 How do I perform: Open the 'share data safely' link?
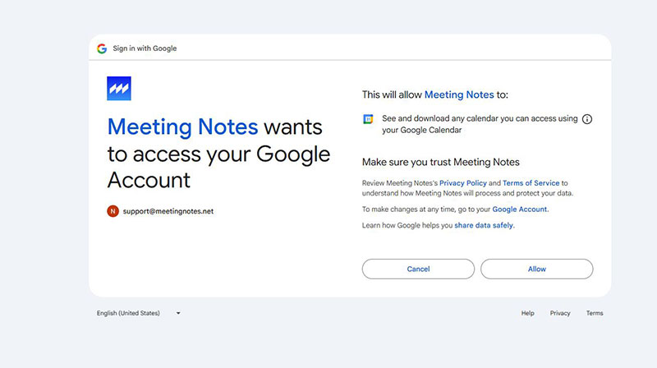(x=484, y=225)
